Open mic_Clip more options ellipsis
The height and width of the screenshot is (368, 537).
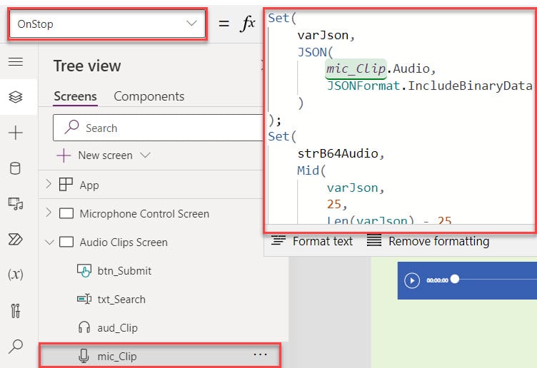[260, 354]
